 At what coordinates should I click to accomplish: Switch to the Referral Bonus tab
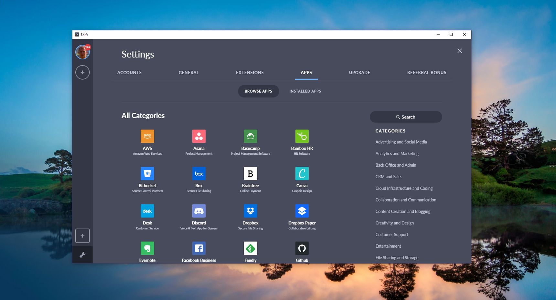[x=427, y=73]
